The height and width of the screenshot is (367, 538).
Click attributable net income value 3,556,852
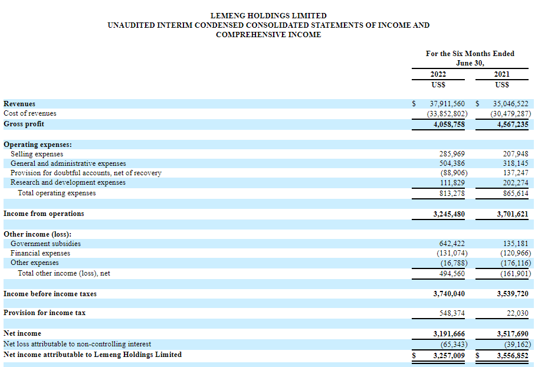pos(513,356)
